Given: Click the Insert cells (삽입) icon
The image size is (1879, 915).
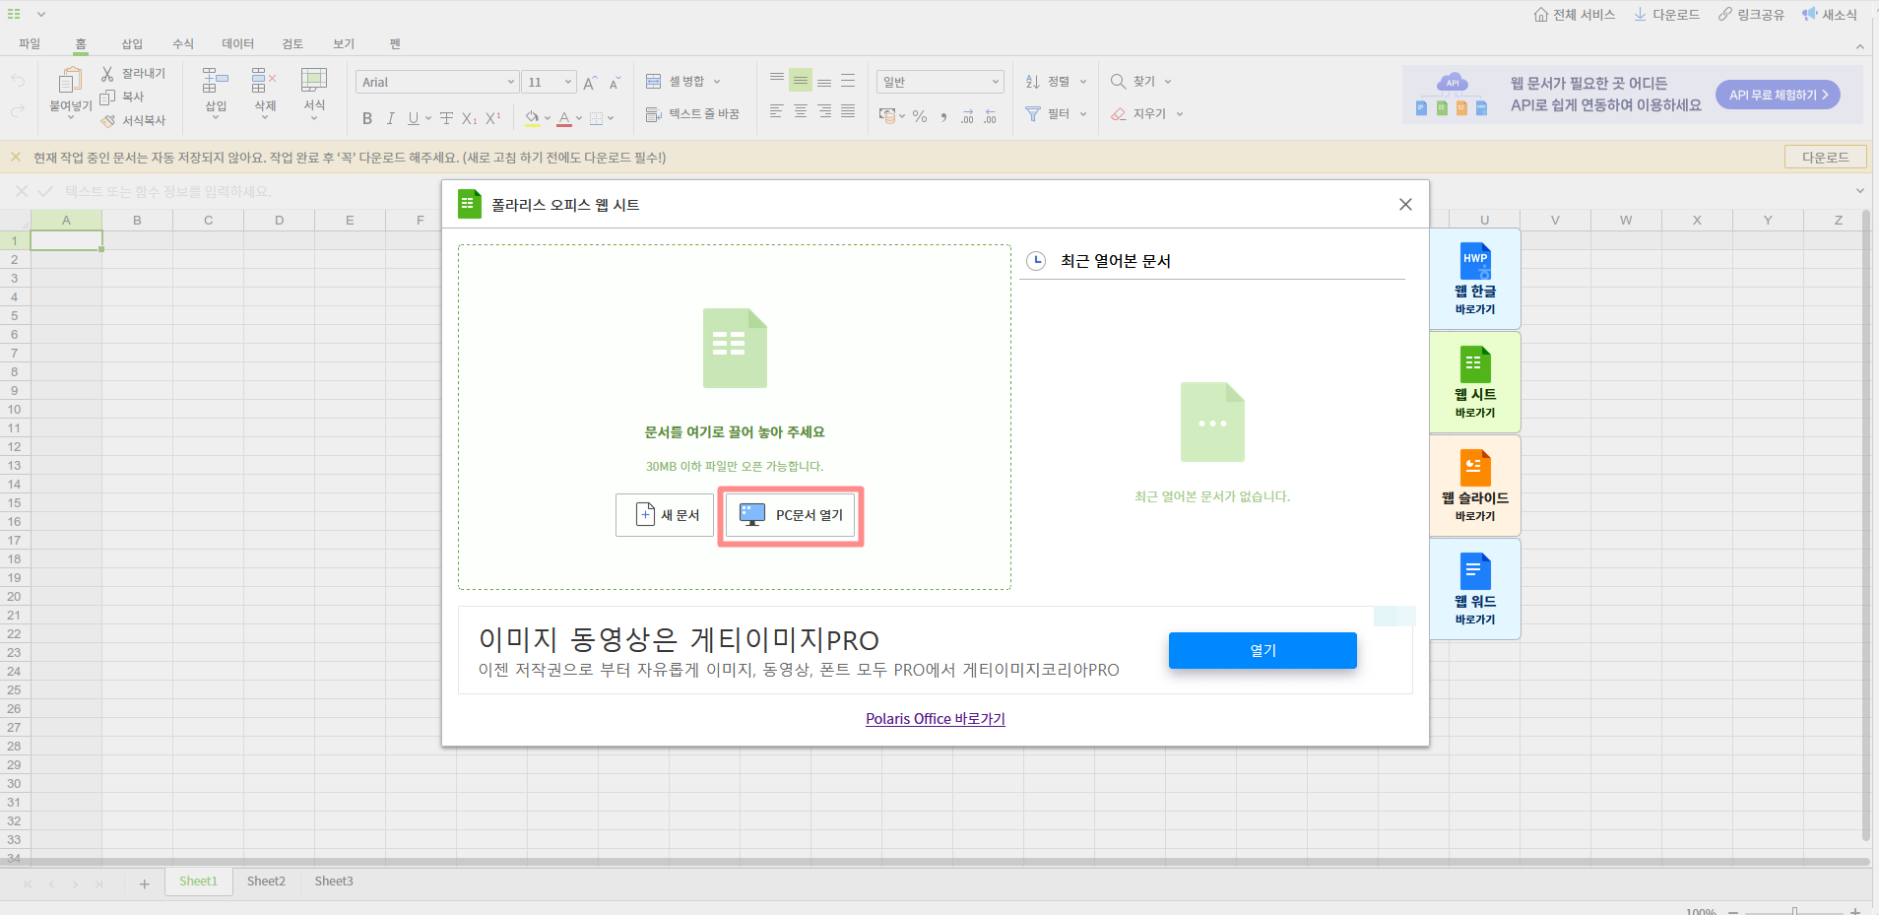Looking at the screenshot, I should (x=215, y=80).
